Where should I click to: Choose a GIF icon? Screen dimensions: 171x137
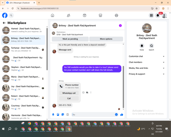(68, 114)
